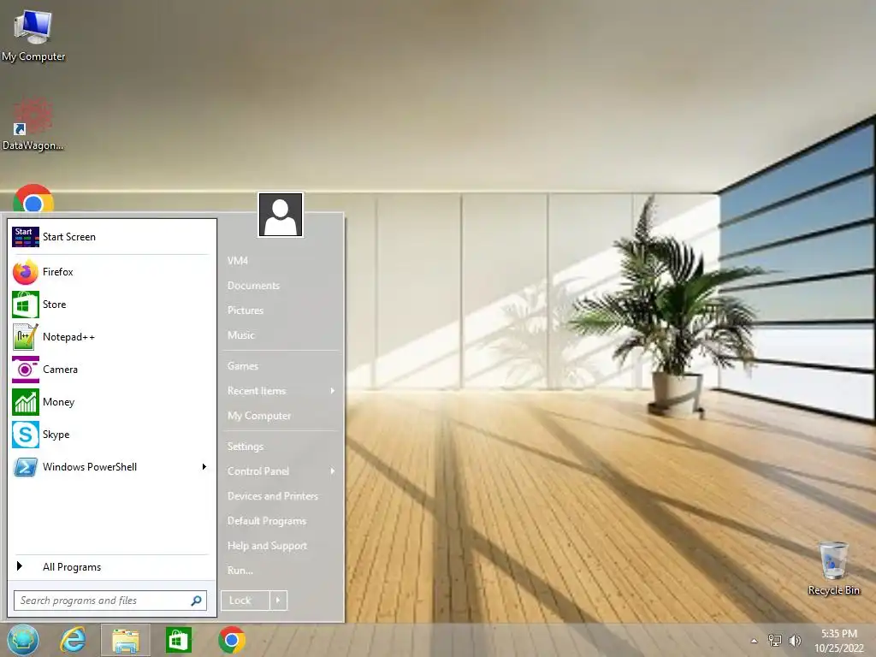The image size is (876, 657).
Task: Open the Store icon on the taskbar
Action: click(179, 640)
